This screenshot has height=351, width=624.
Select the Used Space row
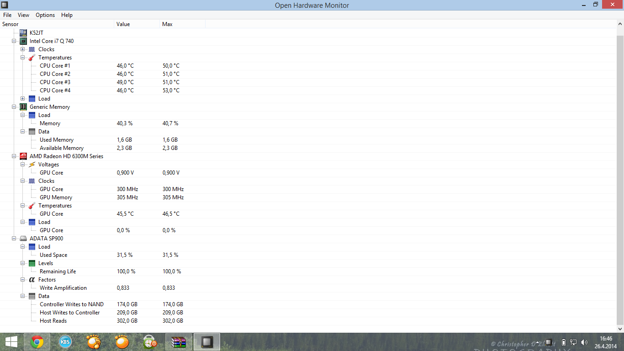[308, 255]
